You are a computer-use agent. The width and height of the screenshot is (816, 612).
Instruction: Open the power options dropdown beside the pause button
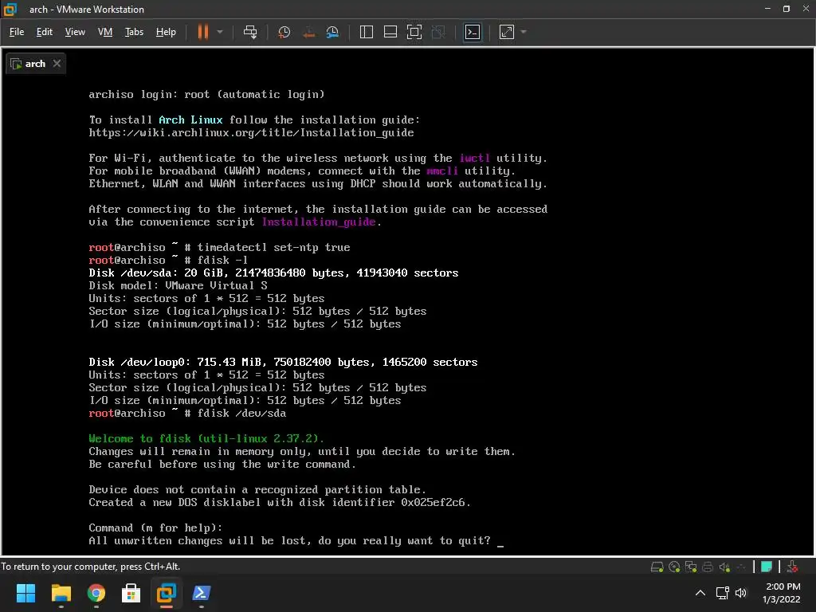click(x=220, y=32)
